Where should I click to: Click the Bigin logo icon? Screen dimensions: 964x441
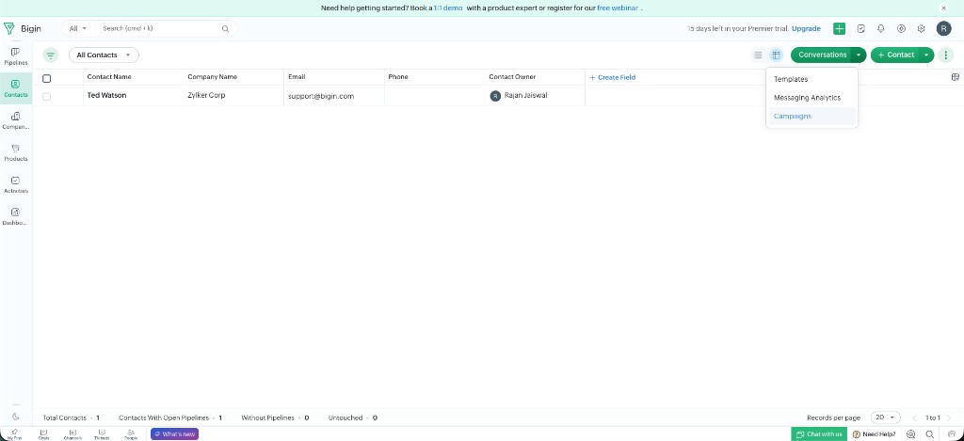9,28
